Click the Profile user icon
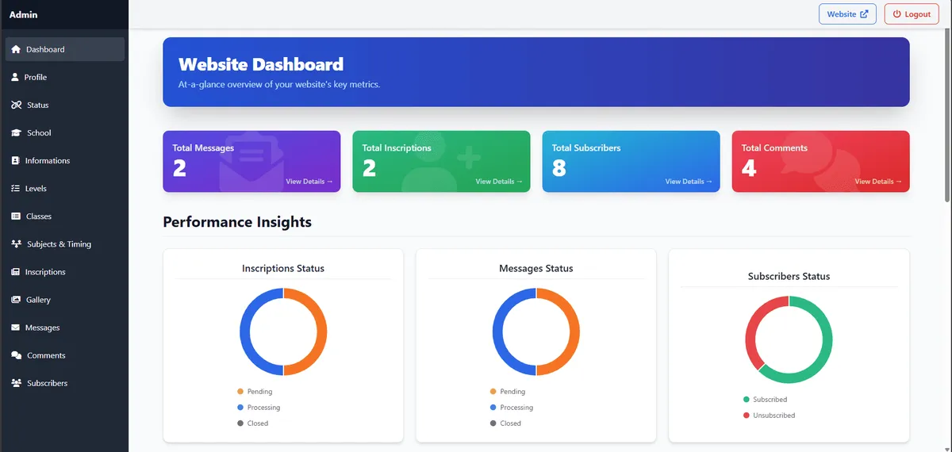 tap(15, 77)
